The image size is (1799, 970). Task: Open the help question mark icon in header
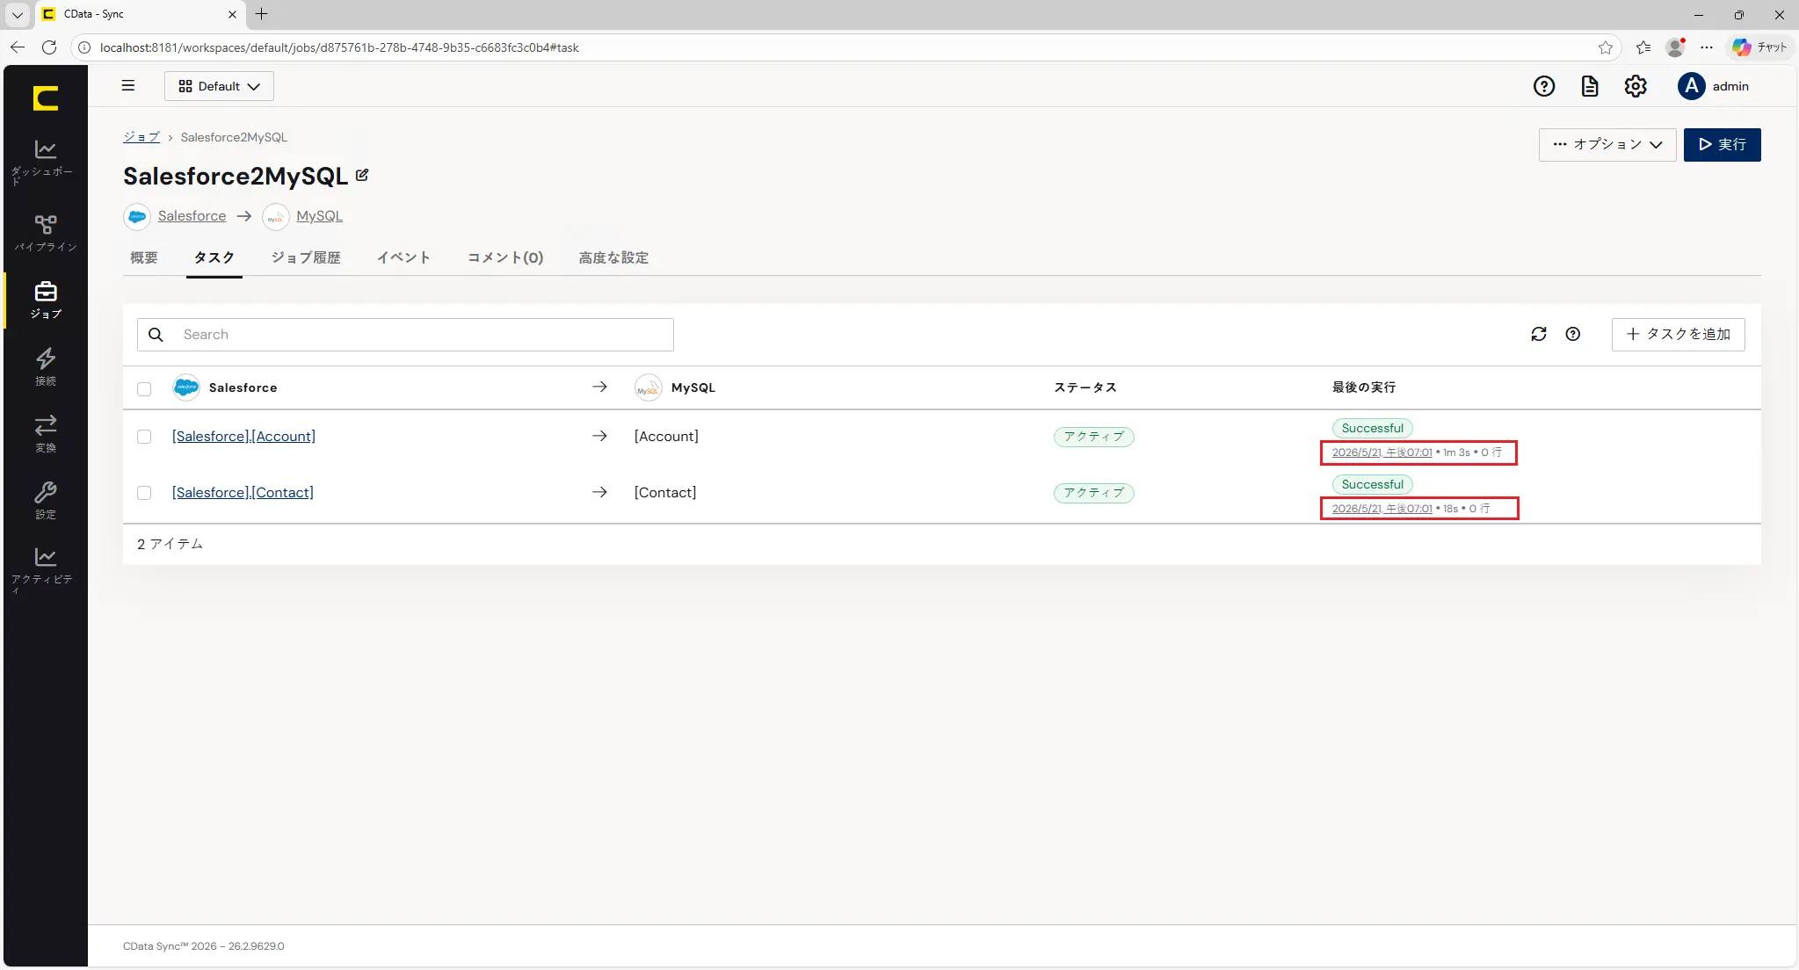[x=1544, y=86]
